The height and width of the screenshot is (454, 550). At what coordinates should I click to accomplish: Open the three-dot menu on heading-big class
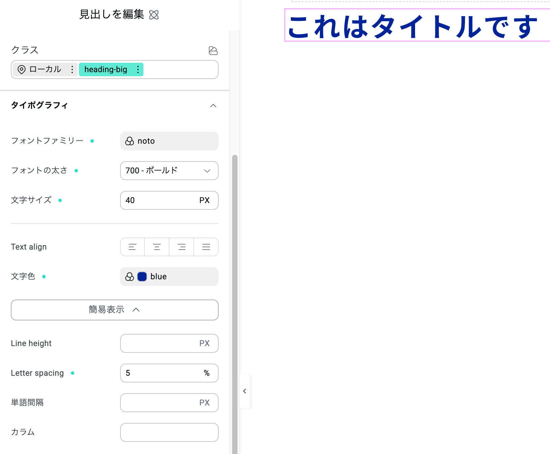[138, 69]
